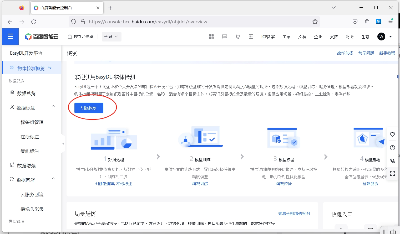Click the 模型部署 illustration

[x=370, y=138]
